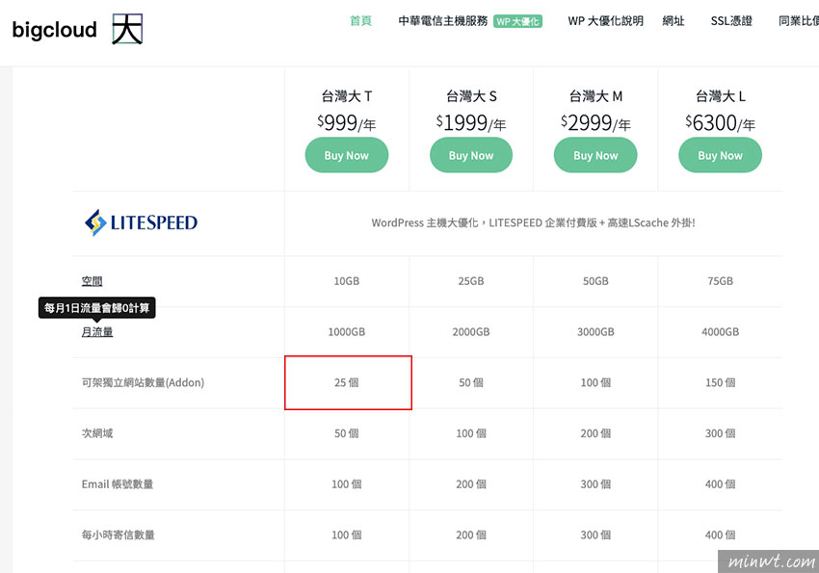Click the 月流量 underlined label
Screen dimensions: 819x573
pyautogui.click(x=97, y=332)
